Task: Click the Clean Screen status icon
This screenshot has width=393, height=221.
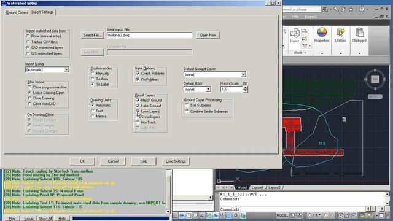Action: coord(382,215)
